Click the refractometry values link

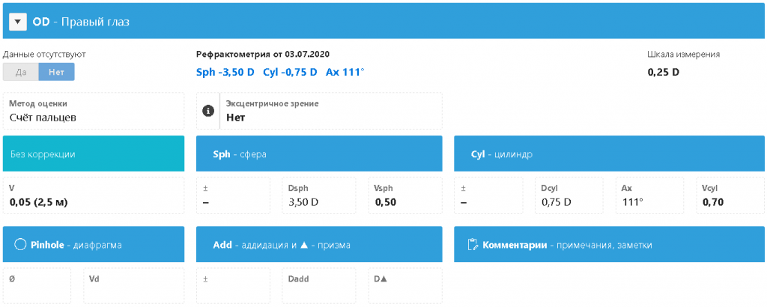click(x=280, y=72)
